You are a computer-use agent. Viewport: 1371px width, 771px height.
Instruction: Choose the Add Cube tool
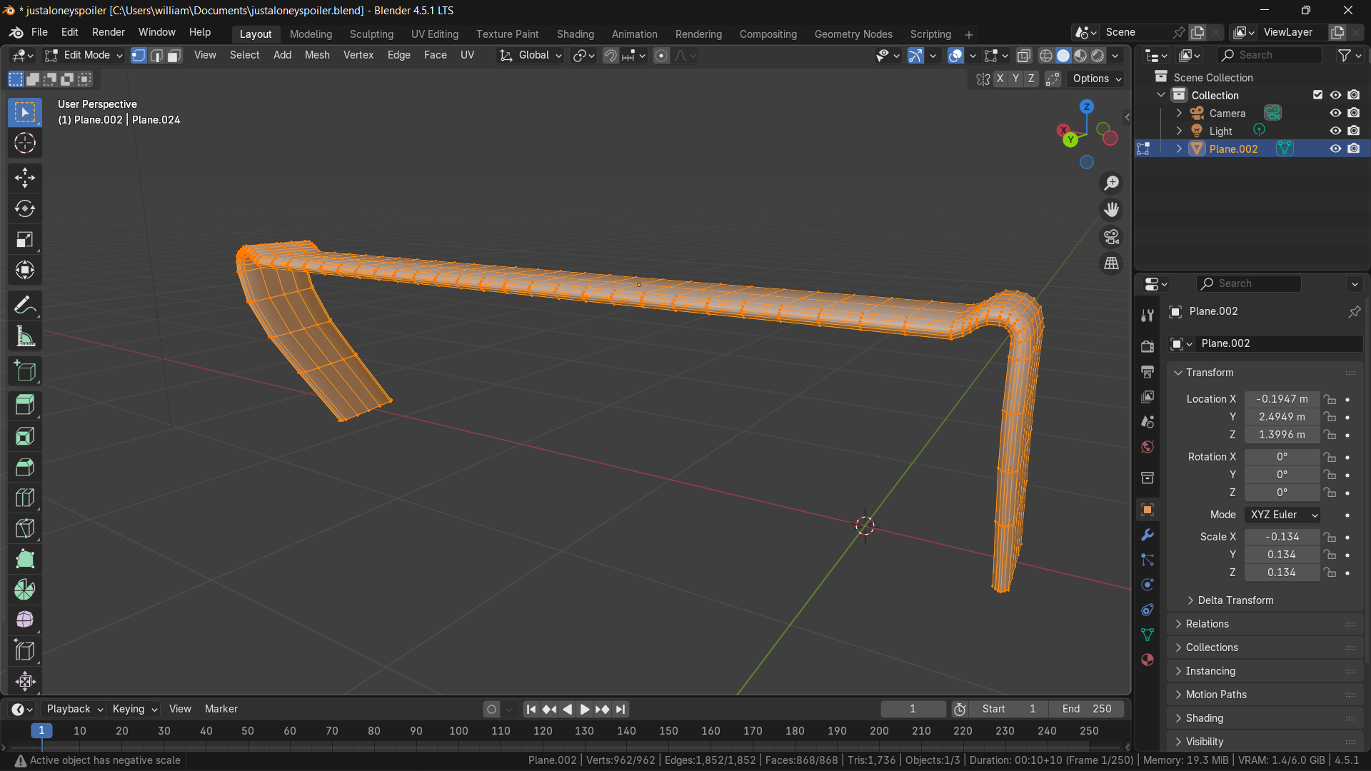pos(25,371)
